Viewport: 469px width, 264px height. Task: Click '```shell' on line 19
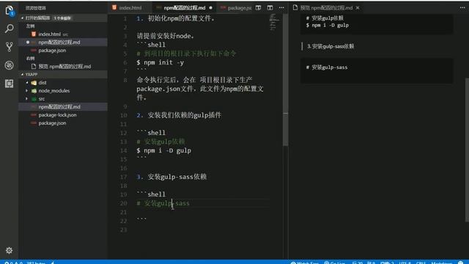151,194
